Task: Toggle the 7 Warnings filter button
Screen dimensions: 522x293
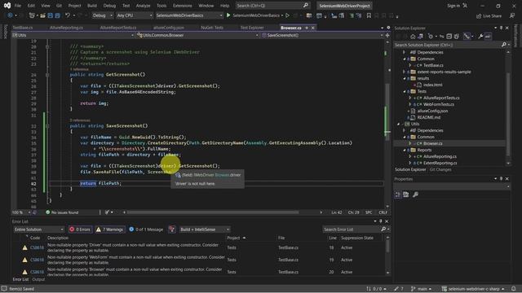Action: (110, 230)
